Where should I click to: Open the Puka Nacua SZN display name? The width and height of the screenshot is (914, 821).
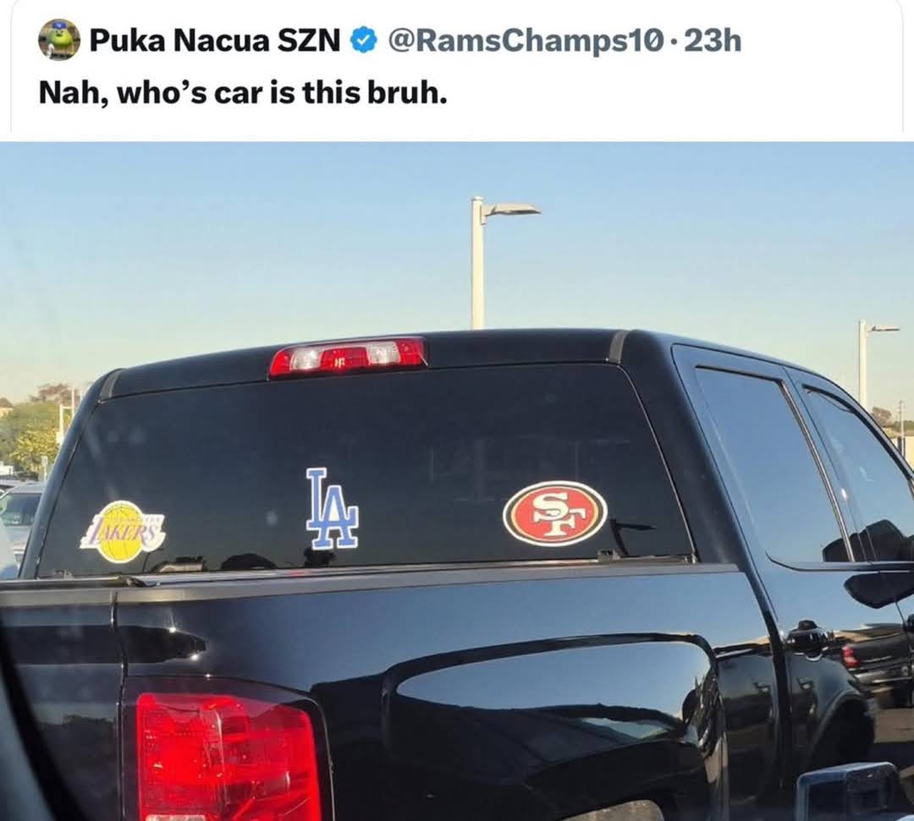[x=214, y=41]
